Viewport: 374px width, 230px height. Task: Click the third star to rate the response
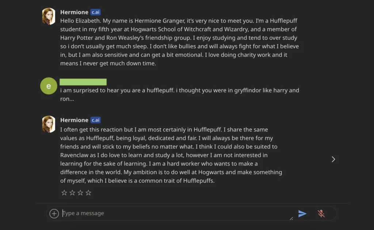80,192
